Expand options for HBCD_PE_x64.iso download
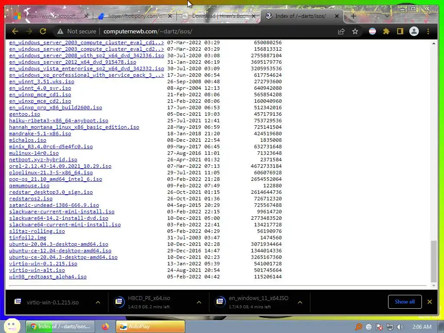The image size is (444, 333). point(199,302)
